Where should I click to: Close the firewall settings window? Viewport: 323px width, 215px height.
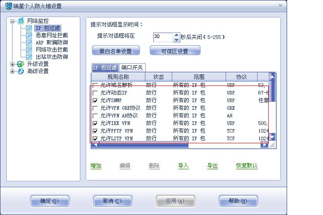pos(280,6)
